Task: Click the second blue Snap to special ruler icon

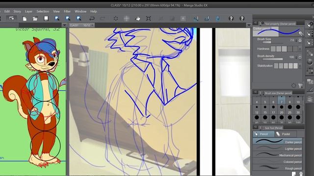Action: point(207,19)
